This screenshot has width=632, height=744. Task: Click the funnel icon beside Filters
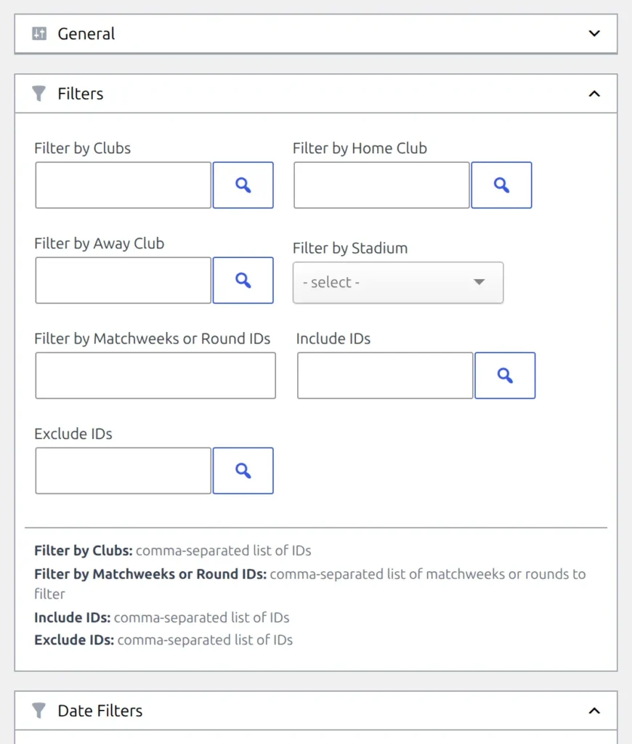point(39,94)
